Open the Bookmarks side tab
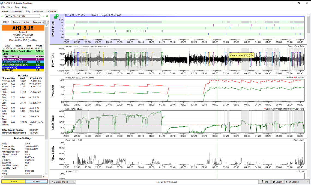 (x=38, y=22)
